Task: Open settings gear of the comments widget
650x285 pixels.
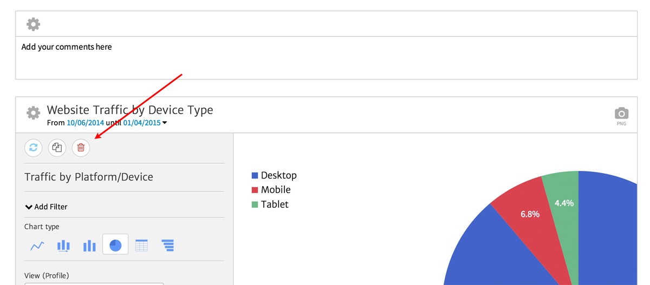Action: pyautogui.click(x=34, y=24)
